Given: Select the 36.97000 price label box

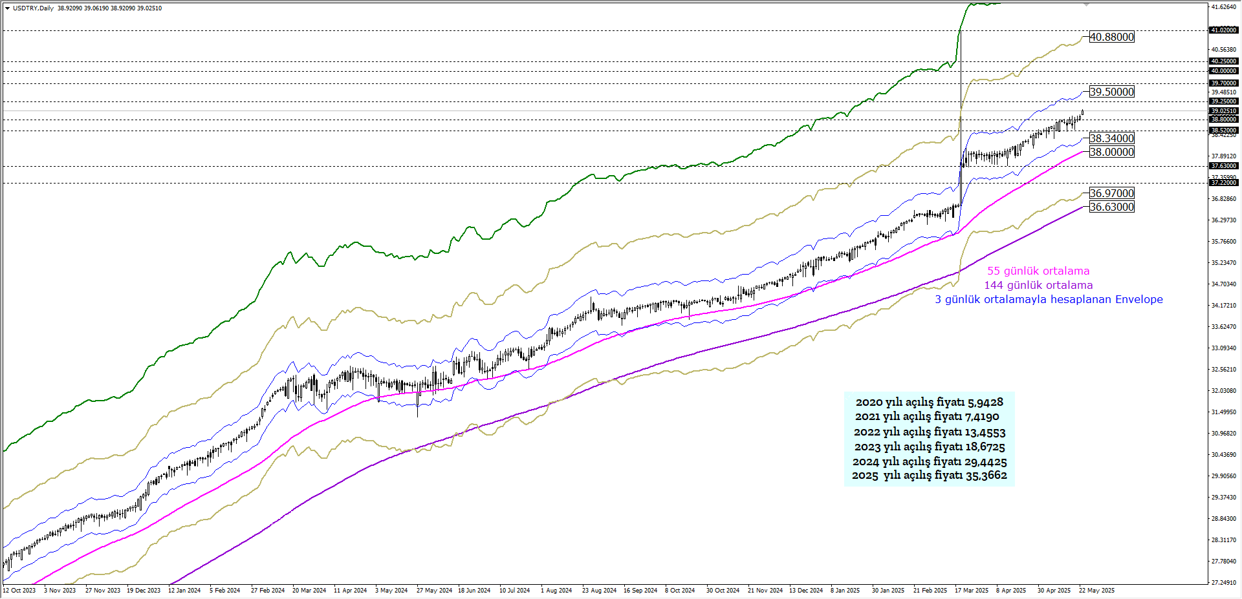Looking at the screenshot, I should point(1111,193).
